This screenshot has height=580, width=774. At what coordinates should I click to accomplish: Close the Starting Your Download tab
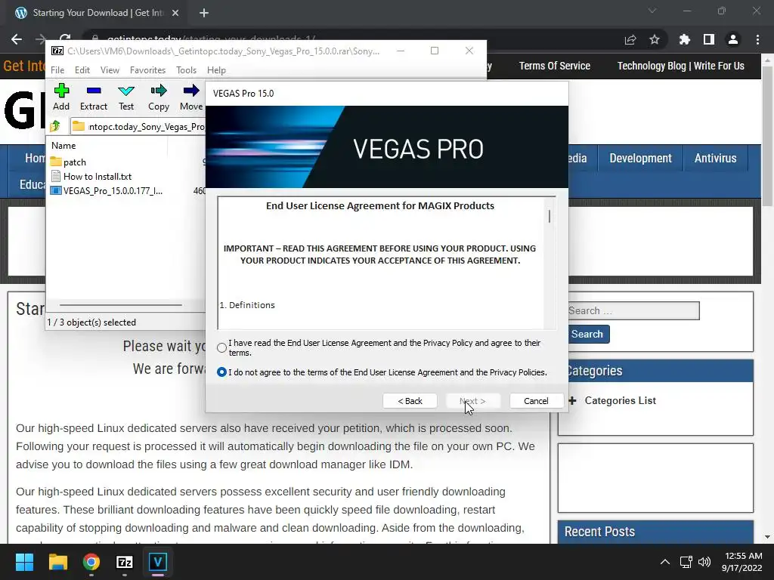[x=175, y=13]
